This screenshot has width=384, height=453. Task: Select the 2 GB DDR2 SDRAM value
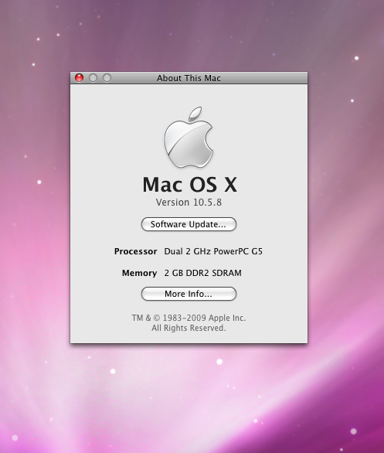tap(203, 273)
